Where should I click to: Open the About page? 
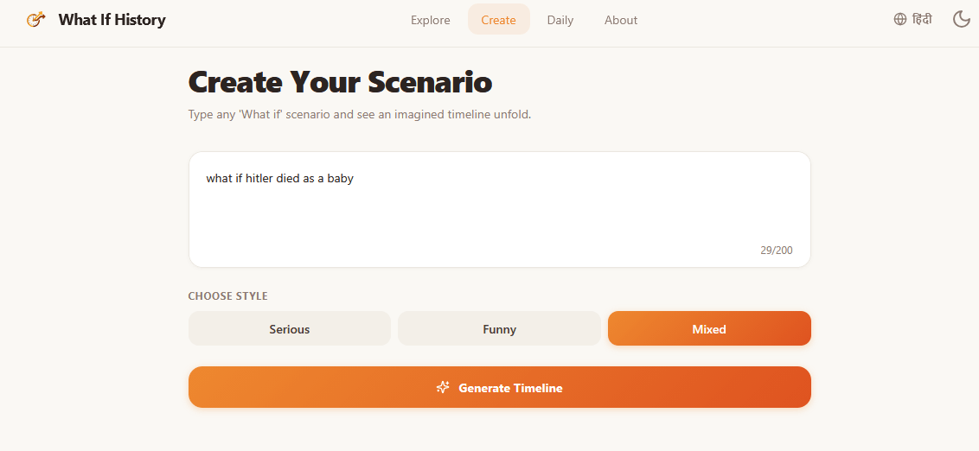pos(620,20)
